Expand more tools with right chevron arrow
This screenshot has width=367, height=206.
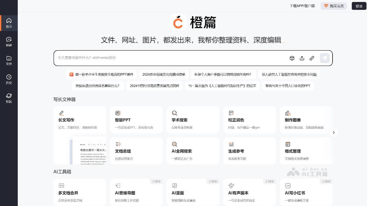[x=334, y=132]
